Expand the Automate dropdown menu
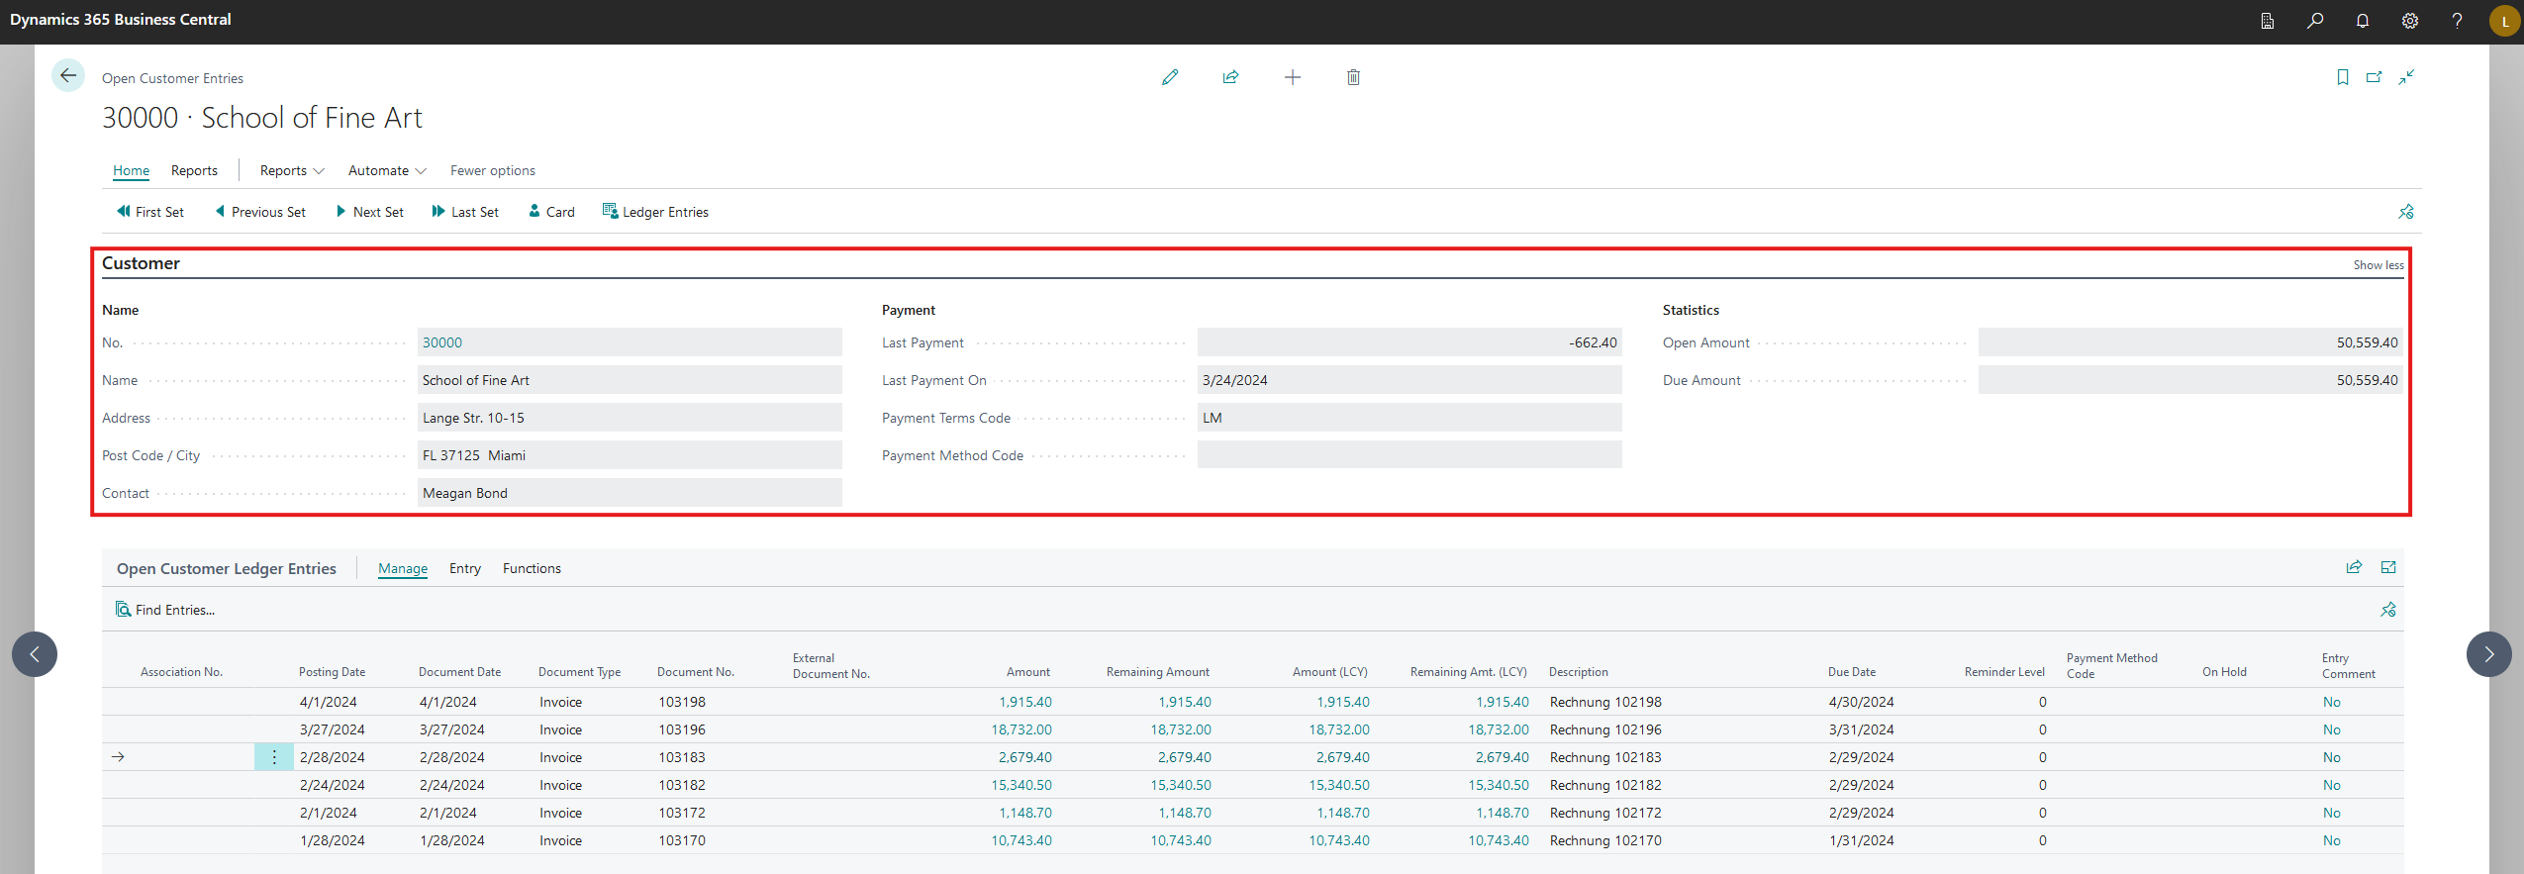2524x874 pixels. [x=387, y=170]
